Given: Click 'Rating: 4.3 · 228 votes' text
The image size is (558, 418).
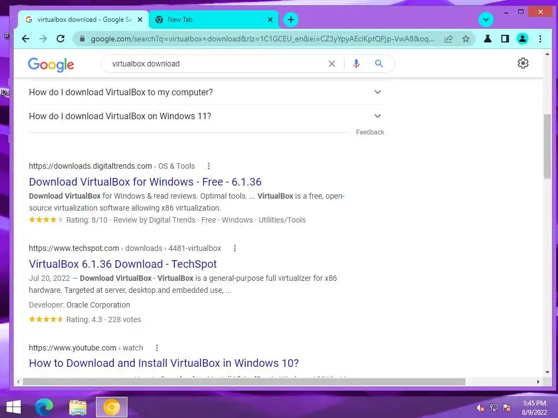Looking at the screenshot, I should (104, 319).
